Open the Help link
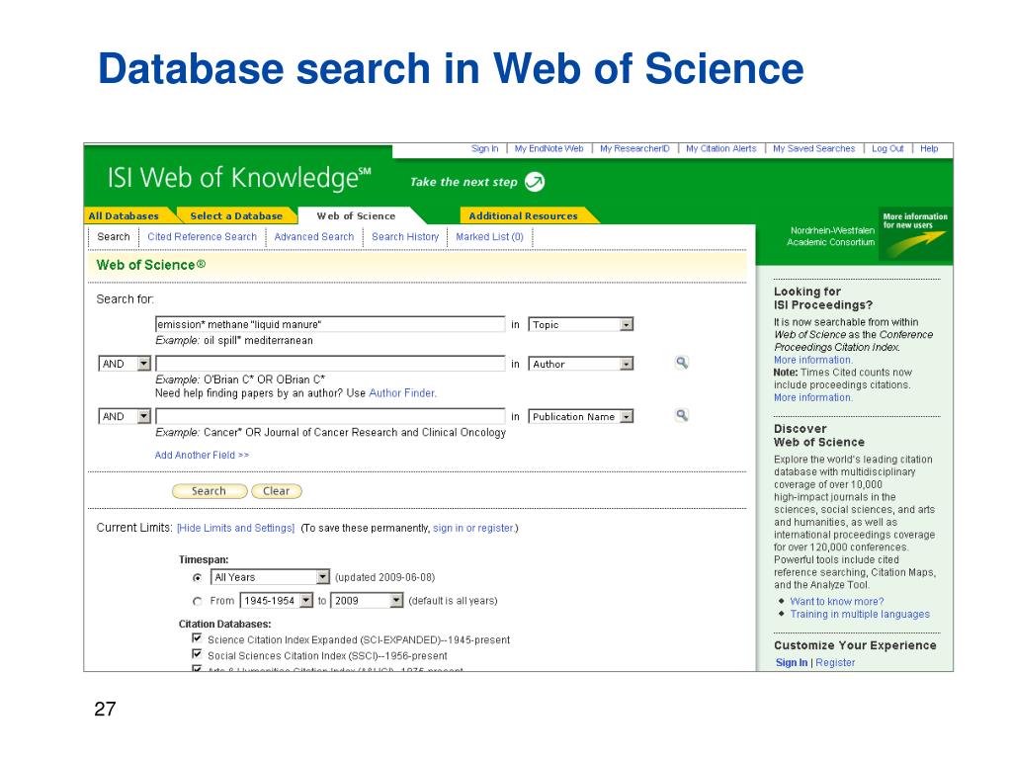Viewport: 1012px width, 759px height. click(x=929, y=148)
